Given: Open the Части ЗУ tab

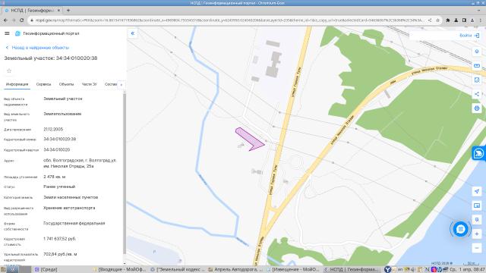Looking at the screenshot, I should point(90,84).
